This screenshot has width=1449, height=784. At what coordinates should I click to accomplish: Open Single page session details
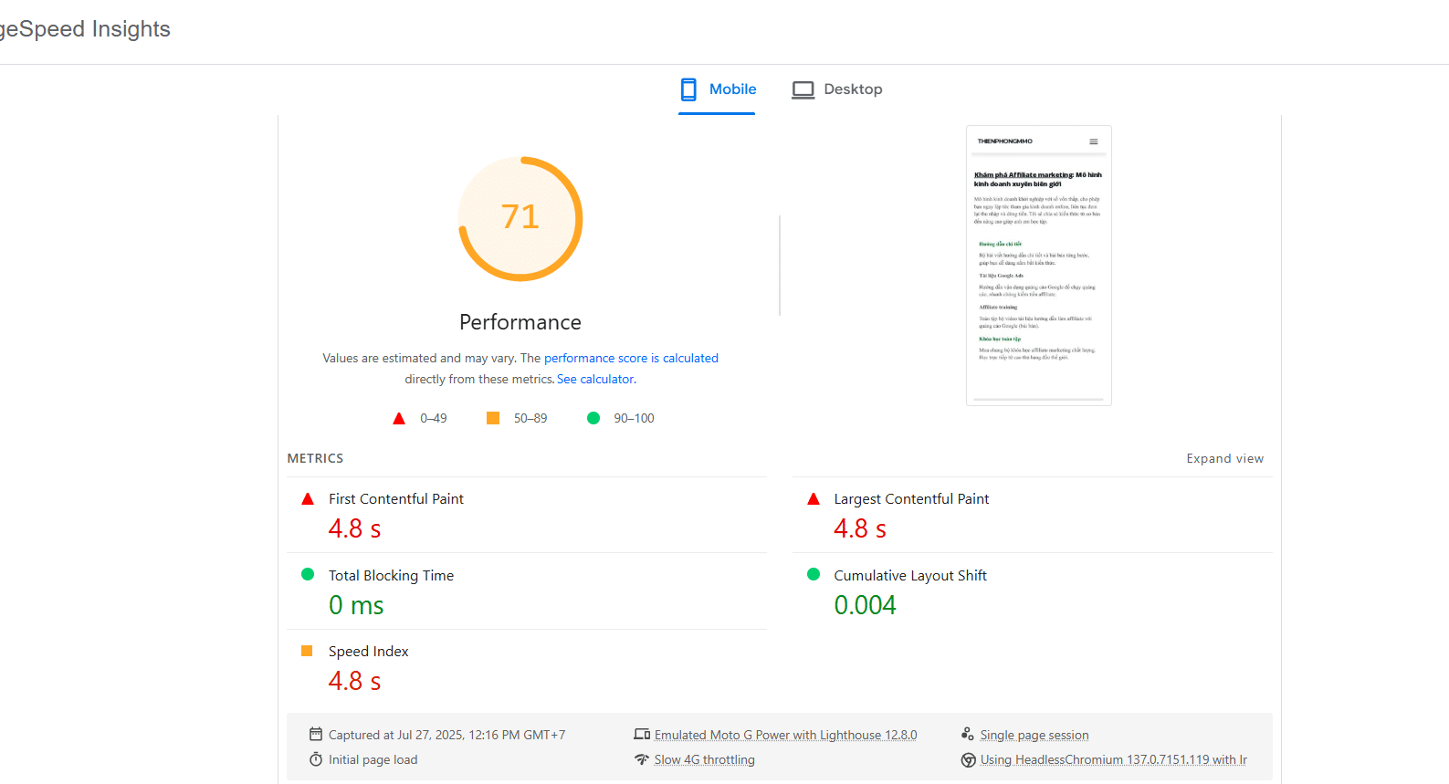[1034, 736]
